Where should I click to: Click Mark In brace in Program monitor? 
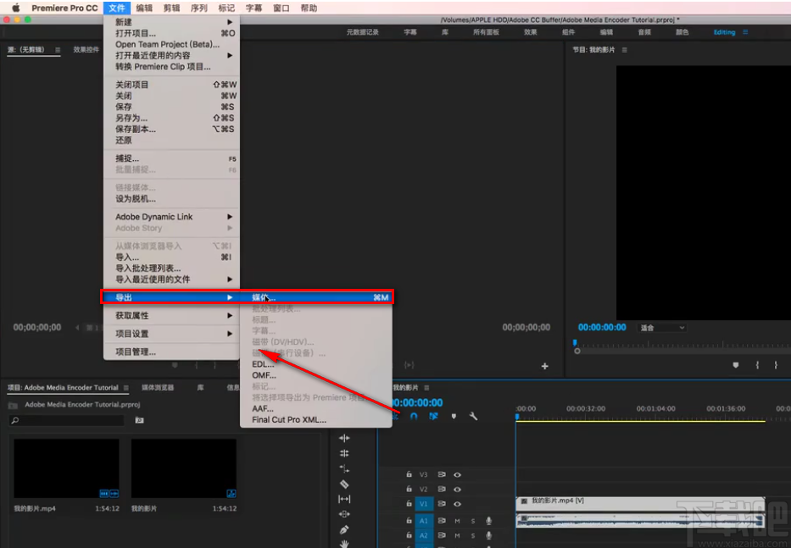(757, 365)
